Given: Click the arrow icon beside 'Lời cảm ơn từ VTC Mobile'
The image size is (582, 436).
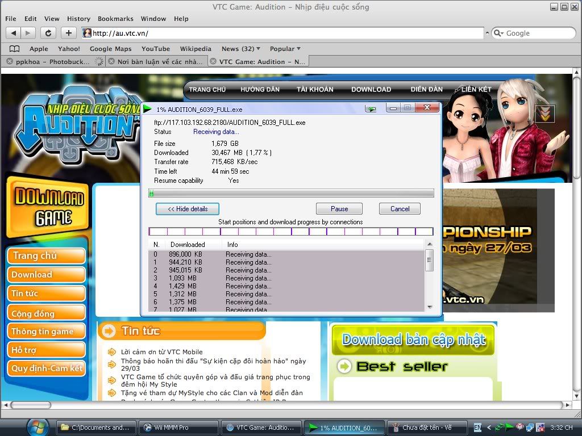Looking at the screenshot, I should (112, 352).
